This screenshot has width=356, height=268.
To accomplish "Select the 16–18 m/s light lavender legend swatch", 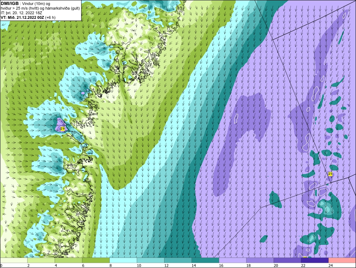I will [x=233, y=260].
